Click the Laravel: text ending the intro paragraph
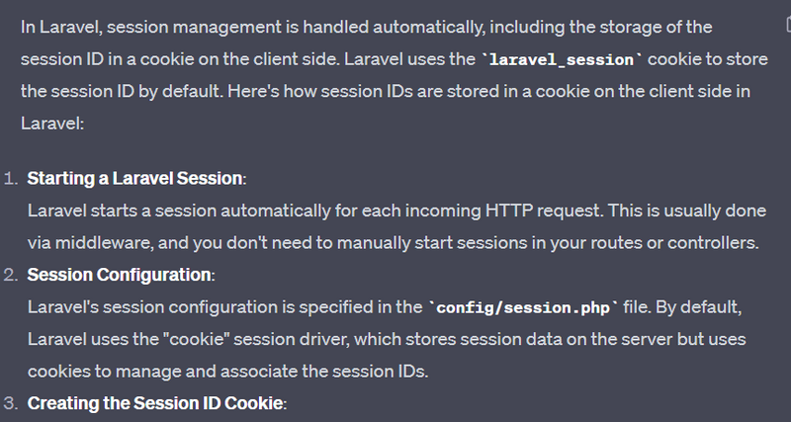Viewport: 791px width, 422px height. click(52, 124)
